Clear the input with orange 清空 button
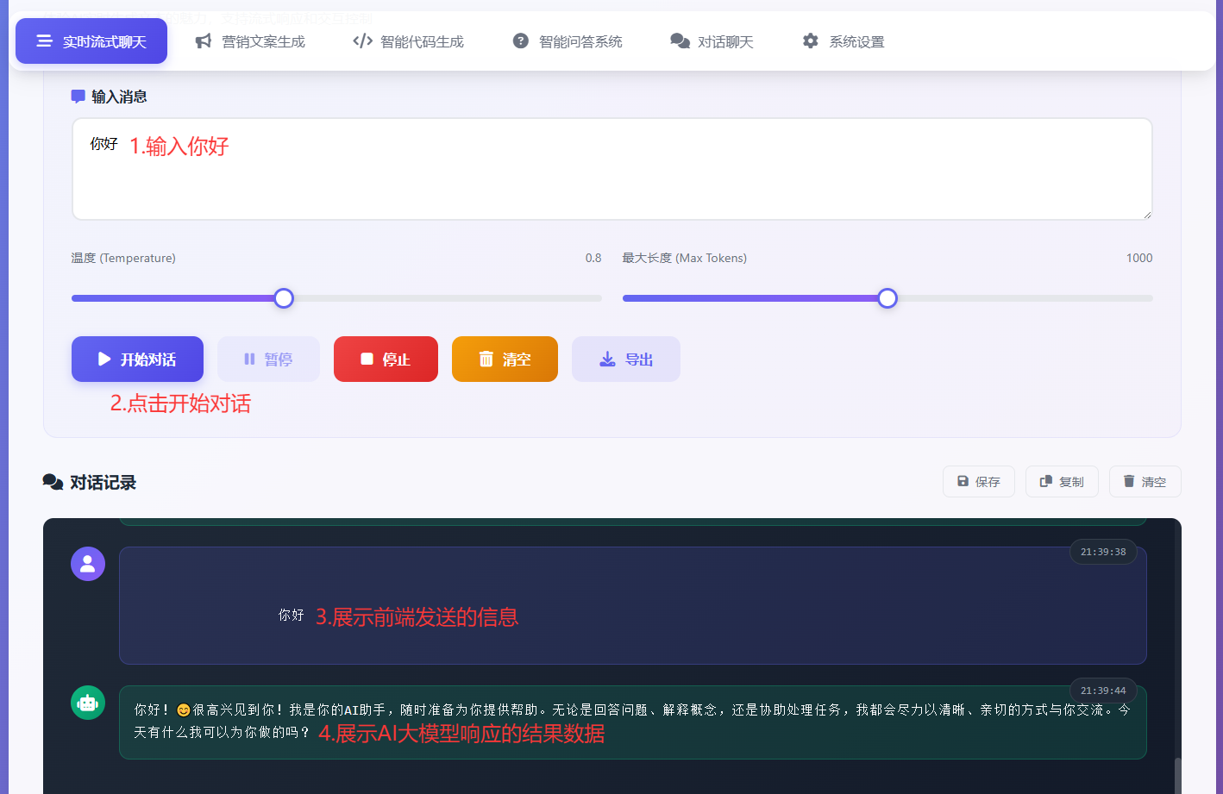 pos(505,359)
